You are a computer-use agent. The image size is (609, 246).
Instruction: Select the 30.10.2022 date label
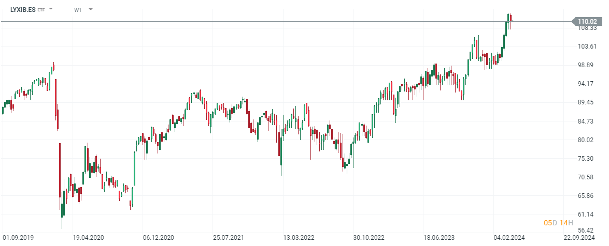point(369,238)
